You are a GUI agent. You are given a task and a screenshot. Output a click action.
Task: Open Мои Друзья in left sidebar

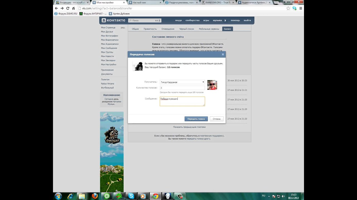click(x=107, y=32)
